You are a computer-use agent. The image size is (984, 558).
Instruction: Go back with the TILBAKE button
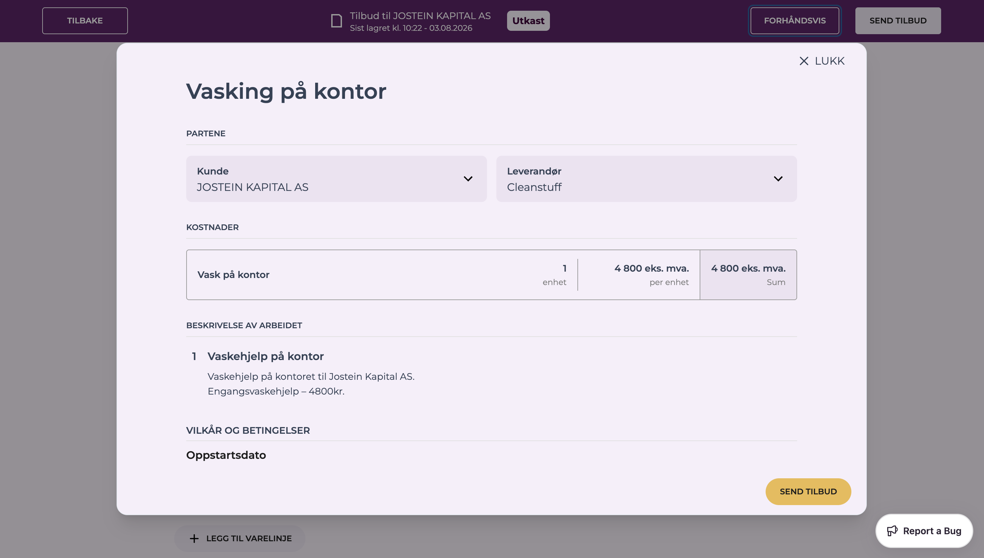pos(85,21)
